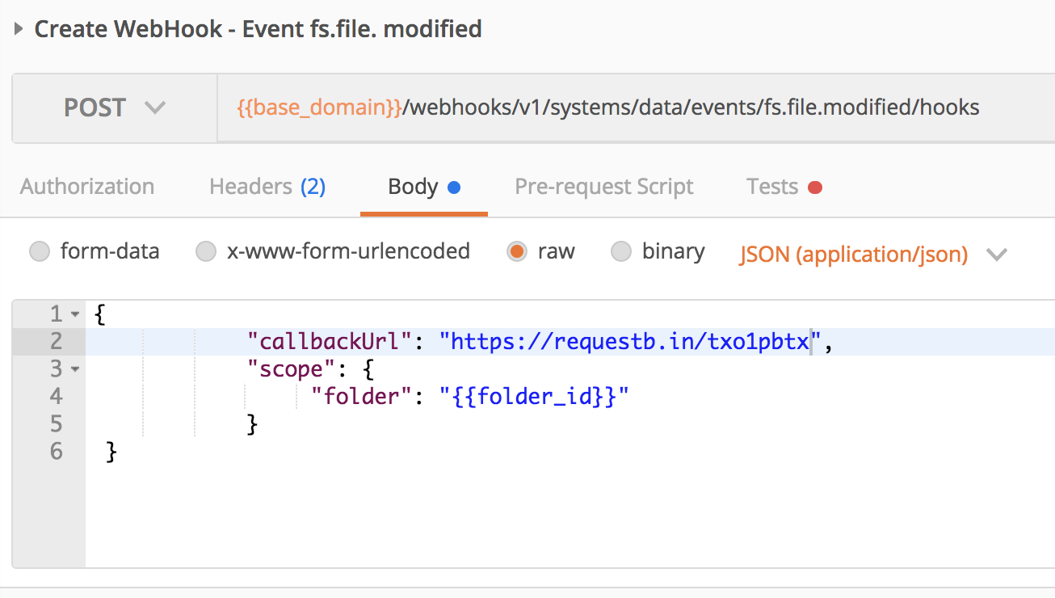Open the JSON (application/json) type dropdown
This screenshot has width=1055, height=598.
click(x=873, y=255)
